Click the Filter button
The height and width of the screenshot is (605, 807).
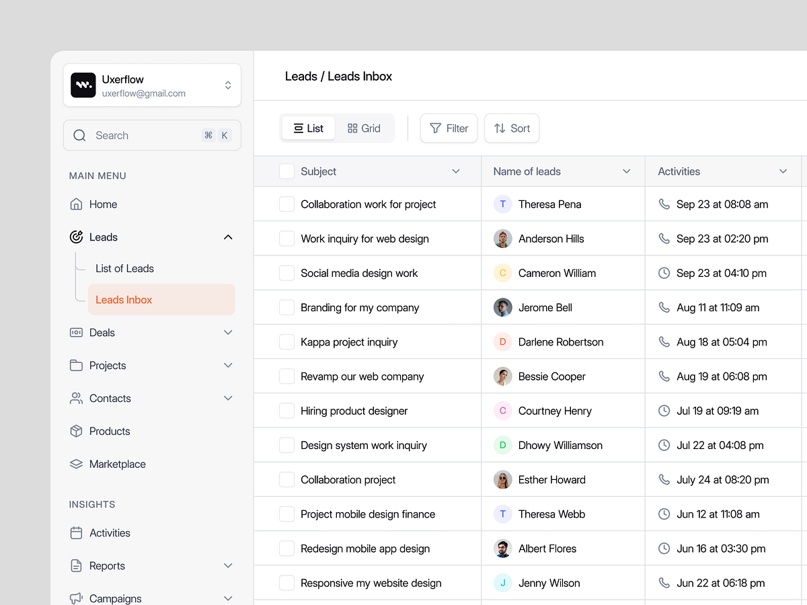pyautogui.click(x=449, y=128)
